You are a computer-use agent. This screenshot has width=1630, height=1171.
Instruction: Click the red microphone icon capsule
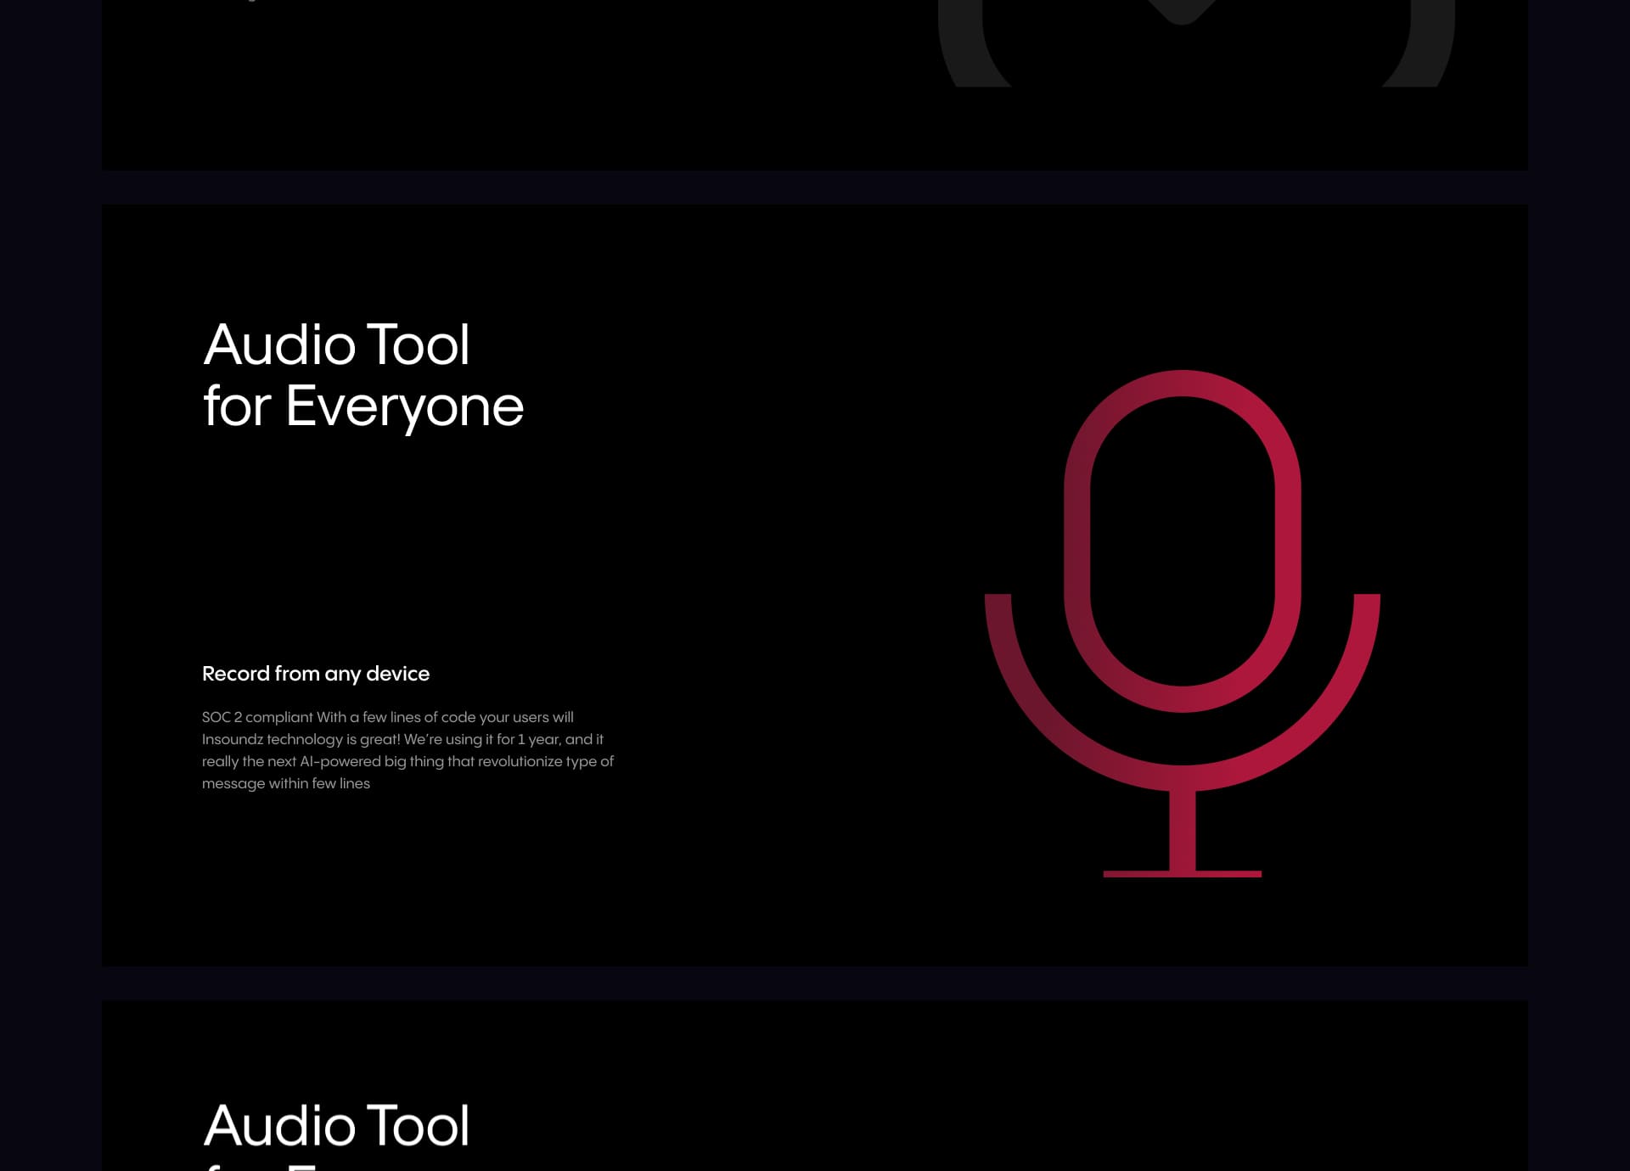click(1077, 543)
